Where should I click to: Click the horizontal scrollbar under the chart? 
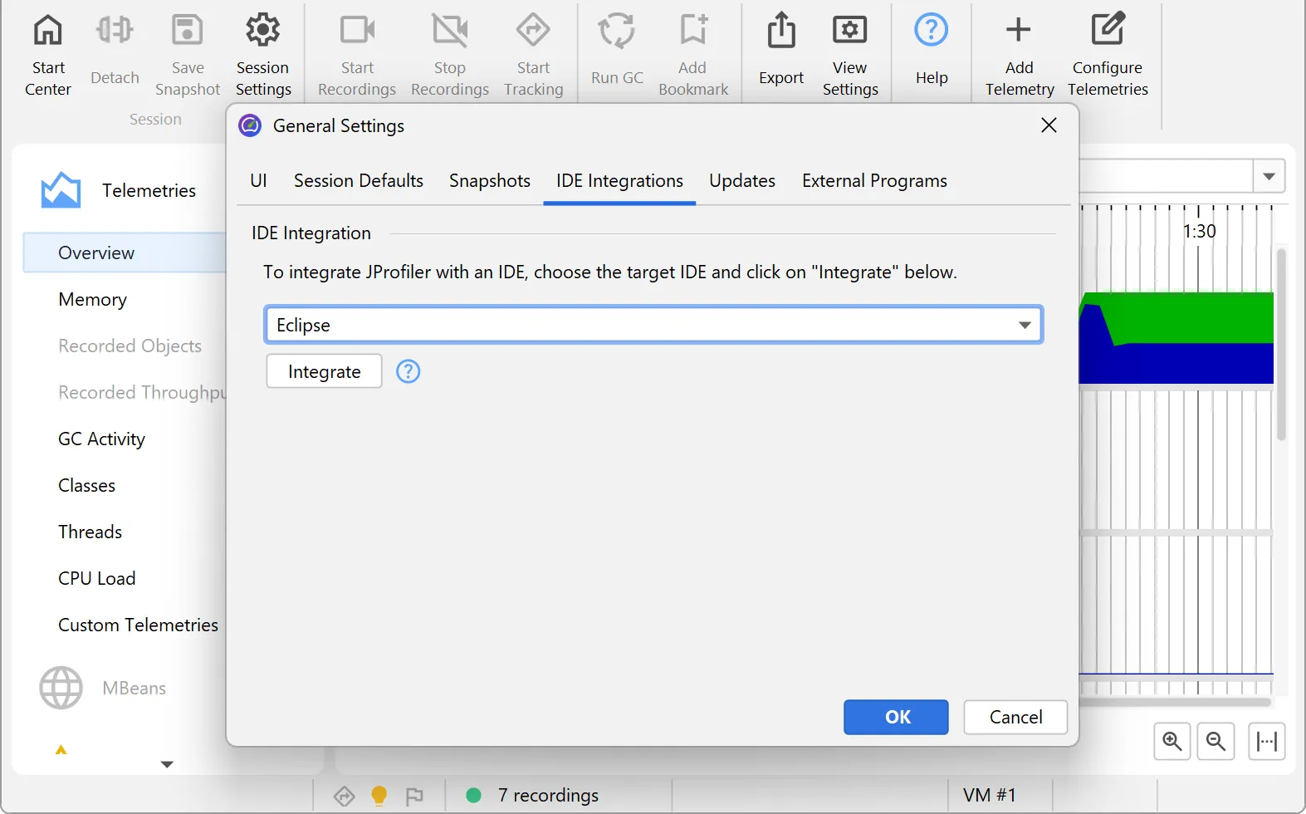(1175, 702)
